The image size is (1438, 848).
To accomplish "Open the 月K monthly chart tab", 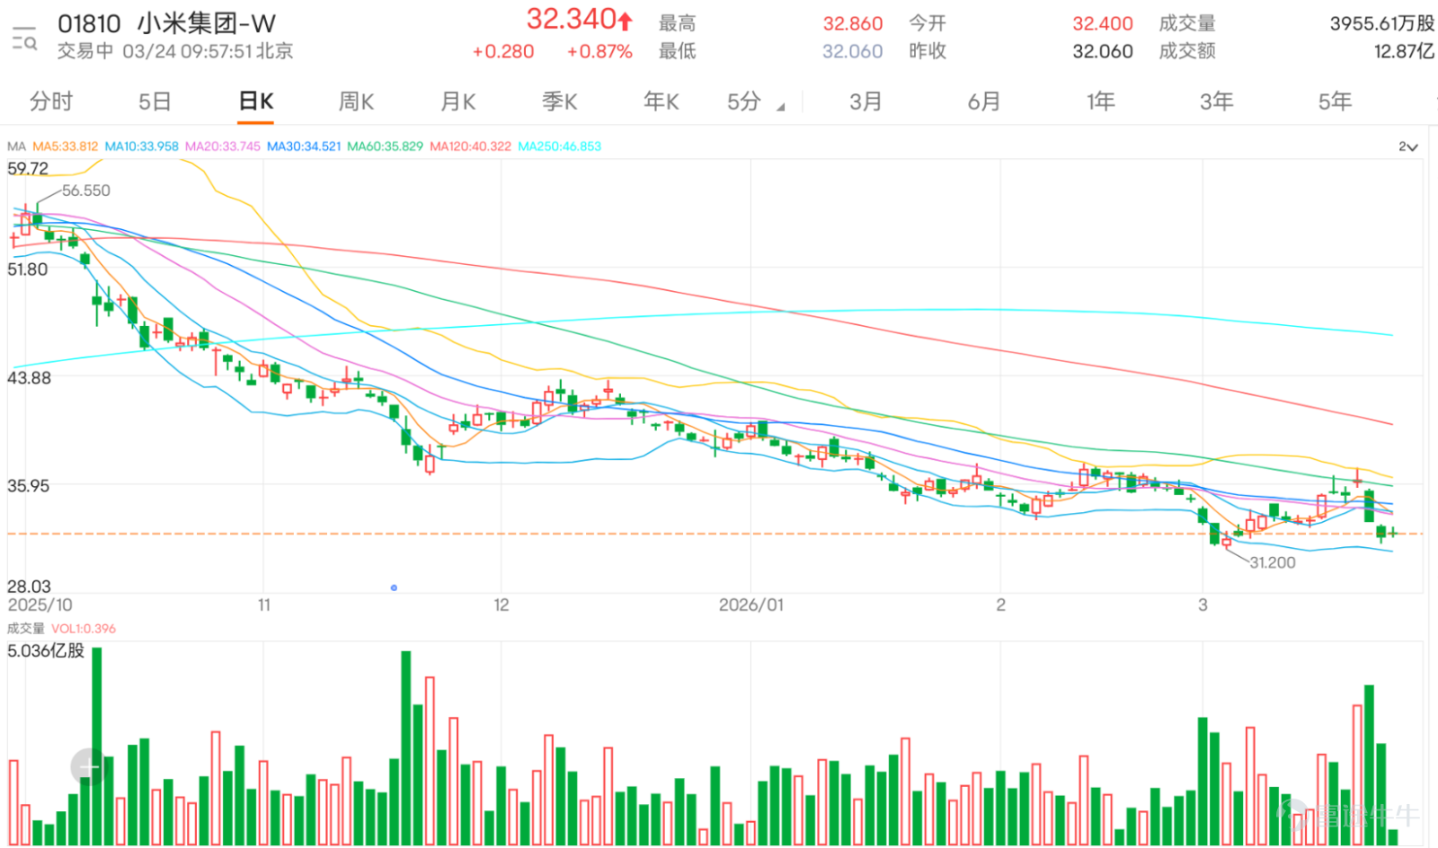I will pos(457,102).
